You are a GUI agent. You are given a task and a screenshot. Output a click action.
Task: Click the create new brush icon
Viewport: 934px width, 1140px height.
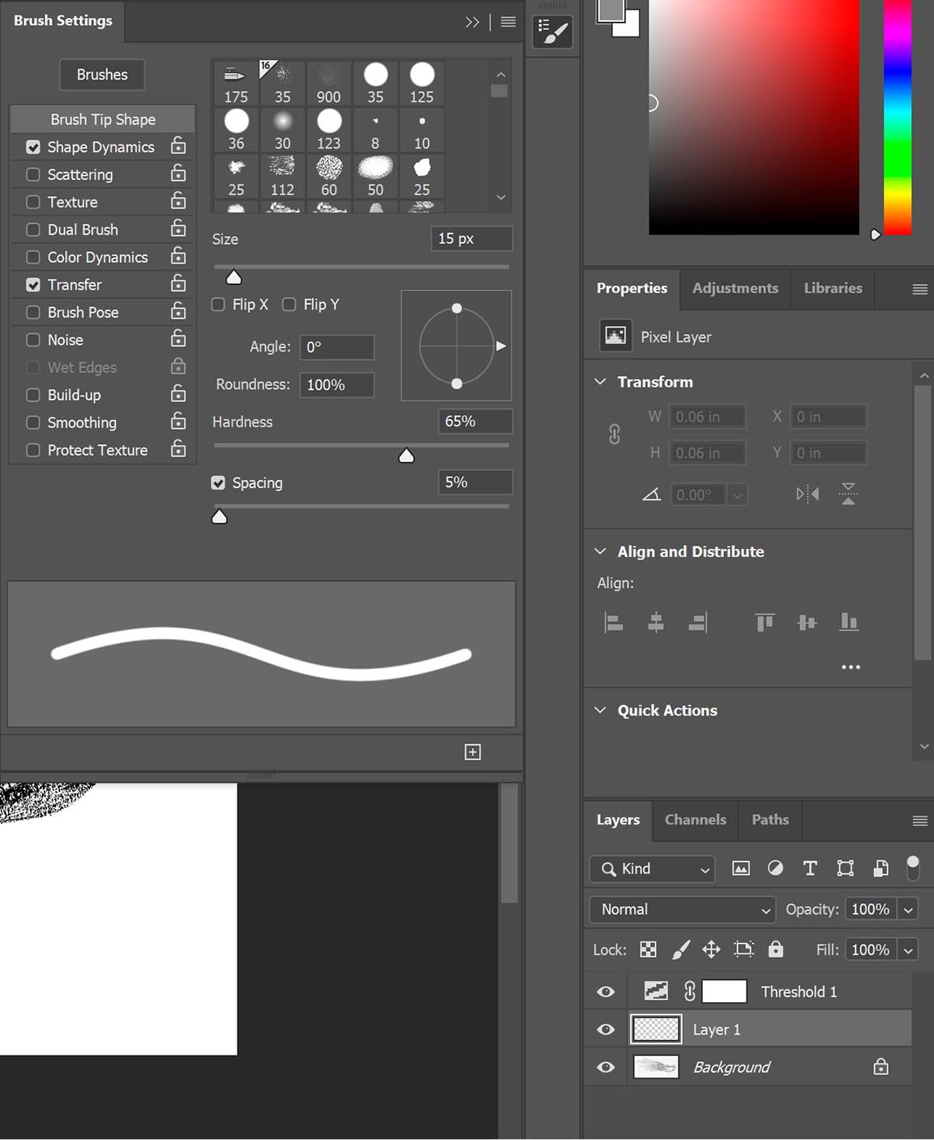point(473,752)
